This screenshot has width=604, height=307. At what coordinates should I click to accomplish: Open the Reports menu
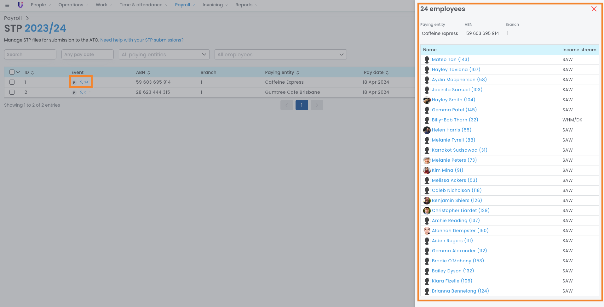click(x=246, y=5)
